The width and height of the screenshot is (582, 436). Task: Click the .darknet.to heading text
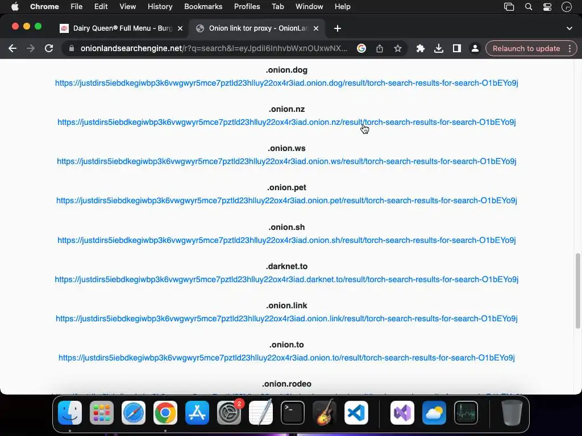286,267
